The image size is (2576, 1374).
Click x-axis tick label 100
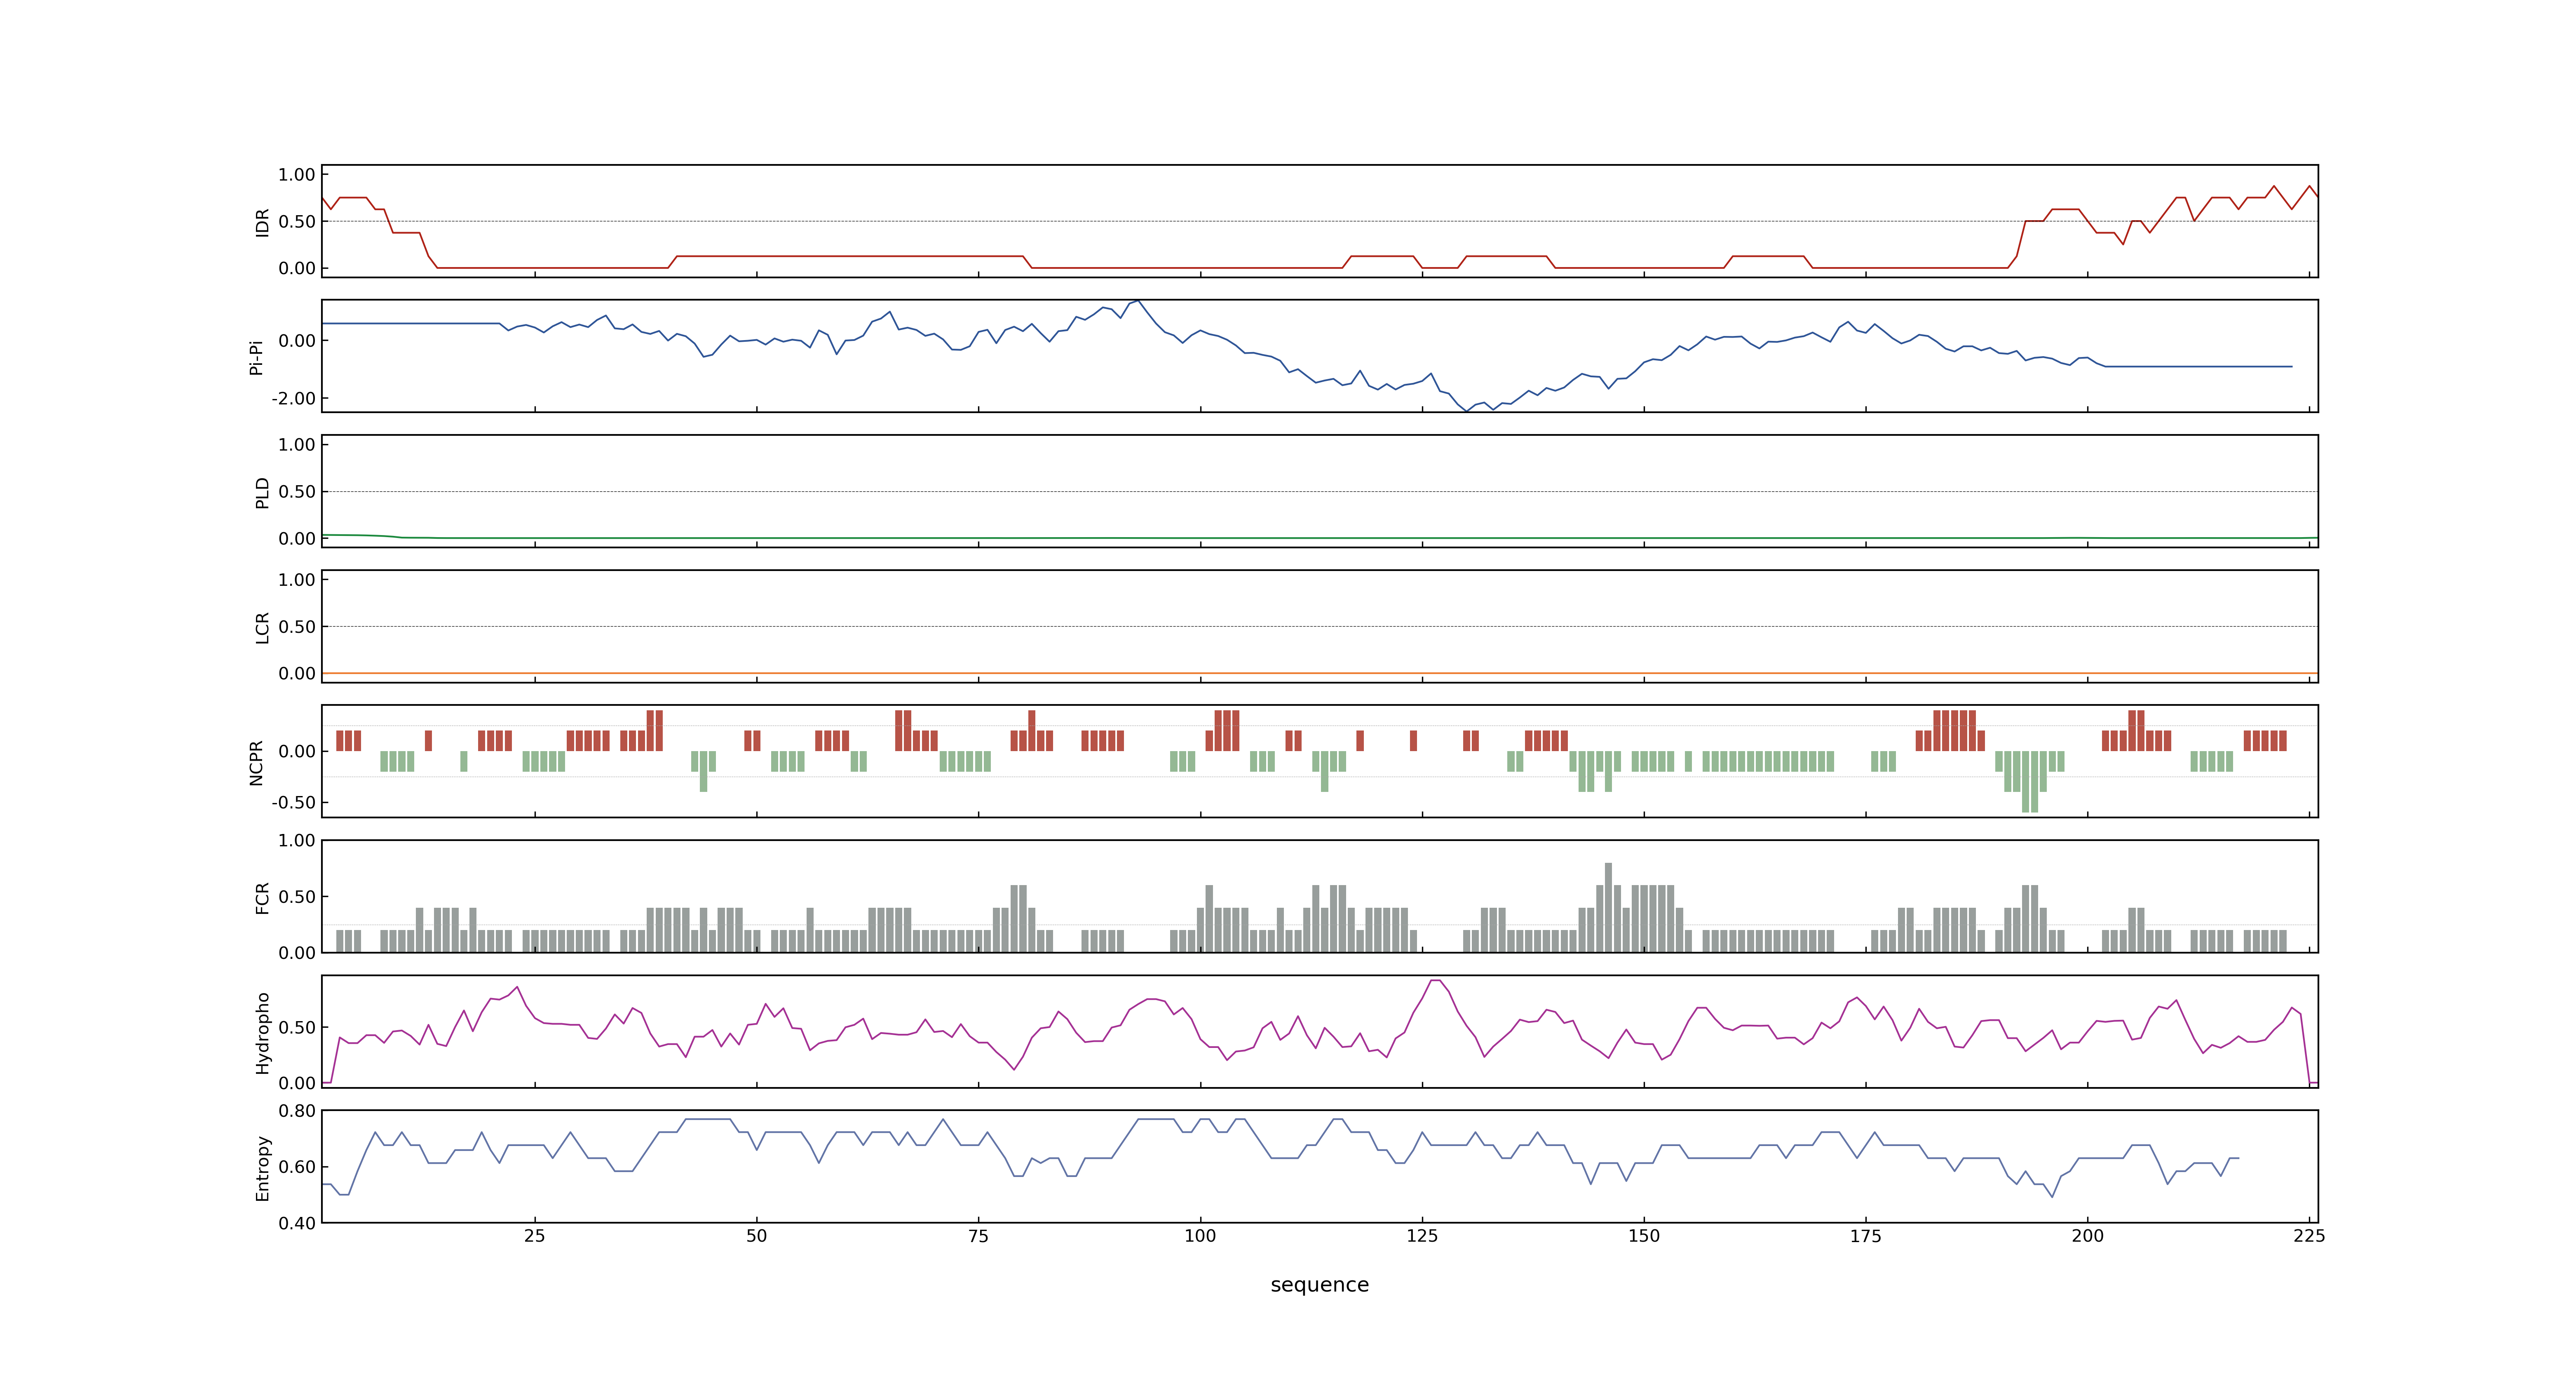1200,1236
